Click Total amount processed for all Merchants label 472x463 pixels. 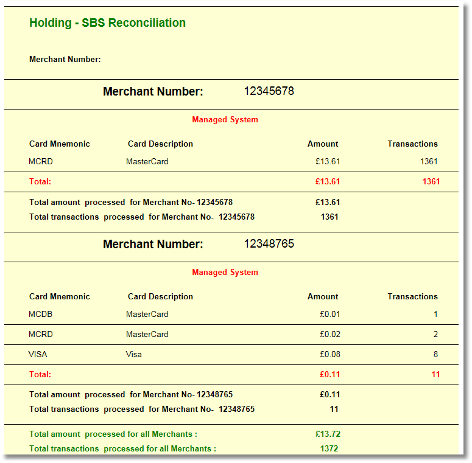point(113,434)
